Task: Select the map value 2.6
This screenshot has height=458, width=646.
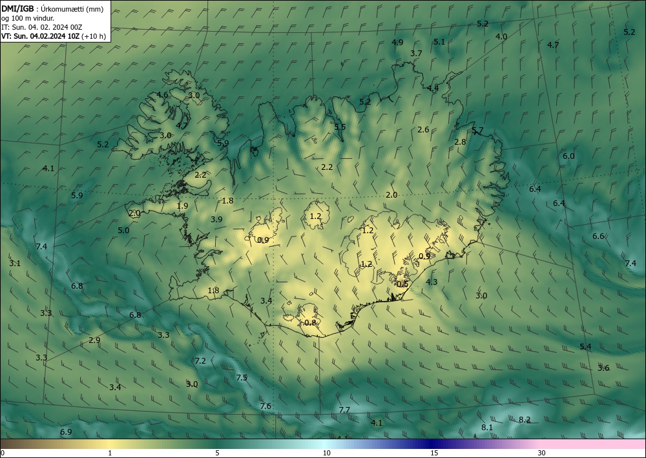Action: (423, 129)
